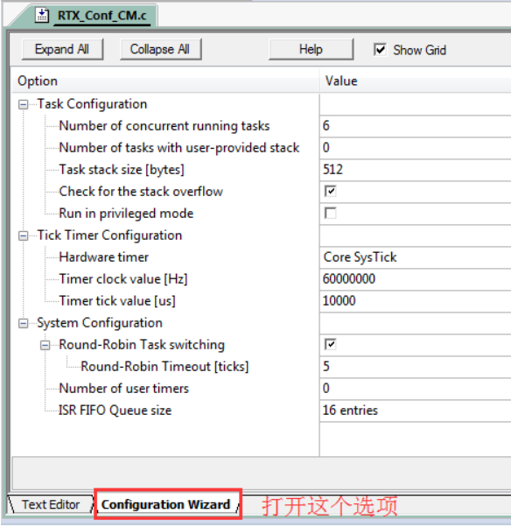Screen dimensions: 511x527
Task: Click the Value column header
Action: pos(416,81)
